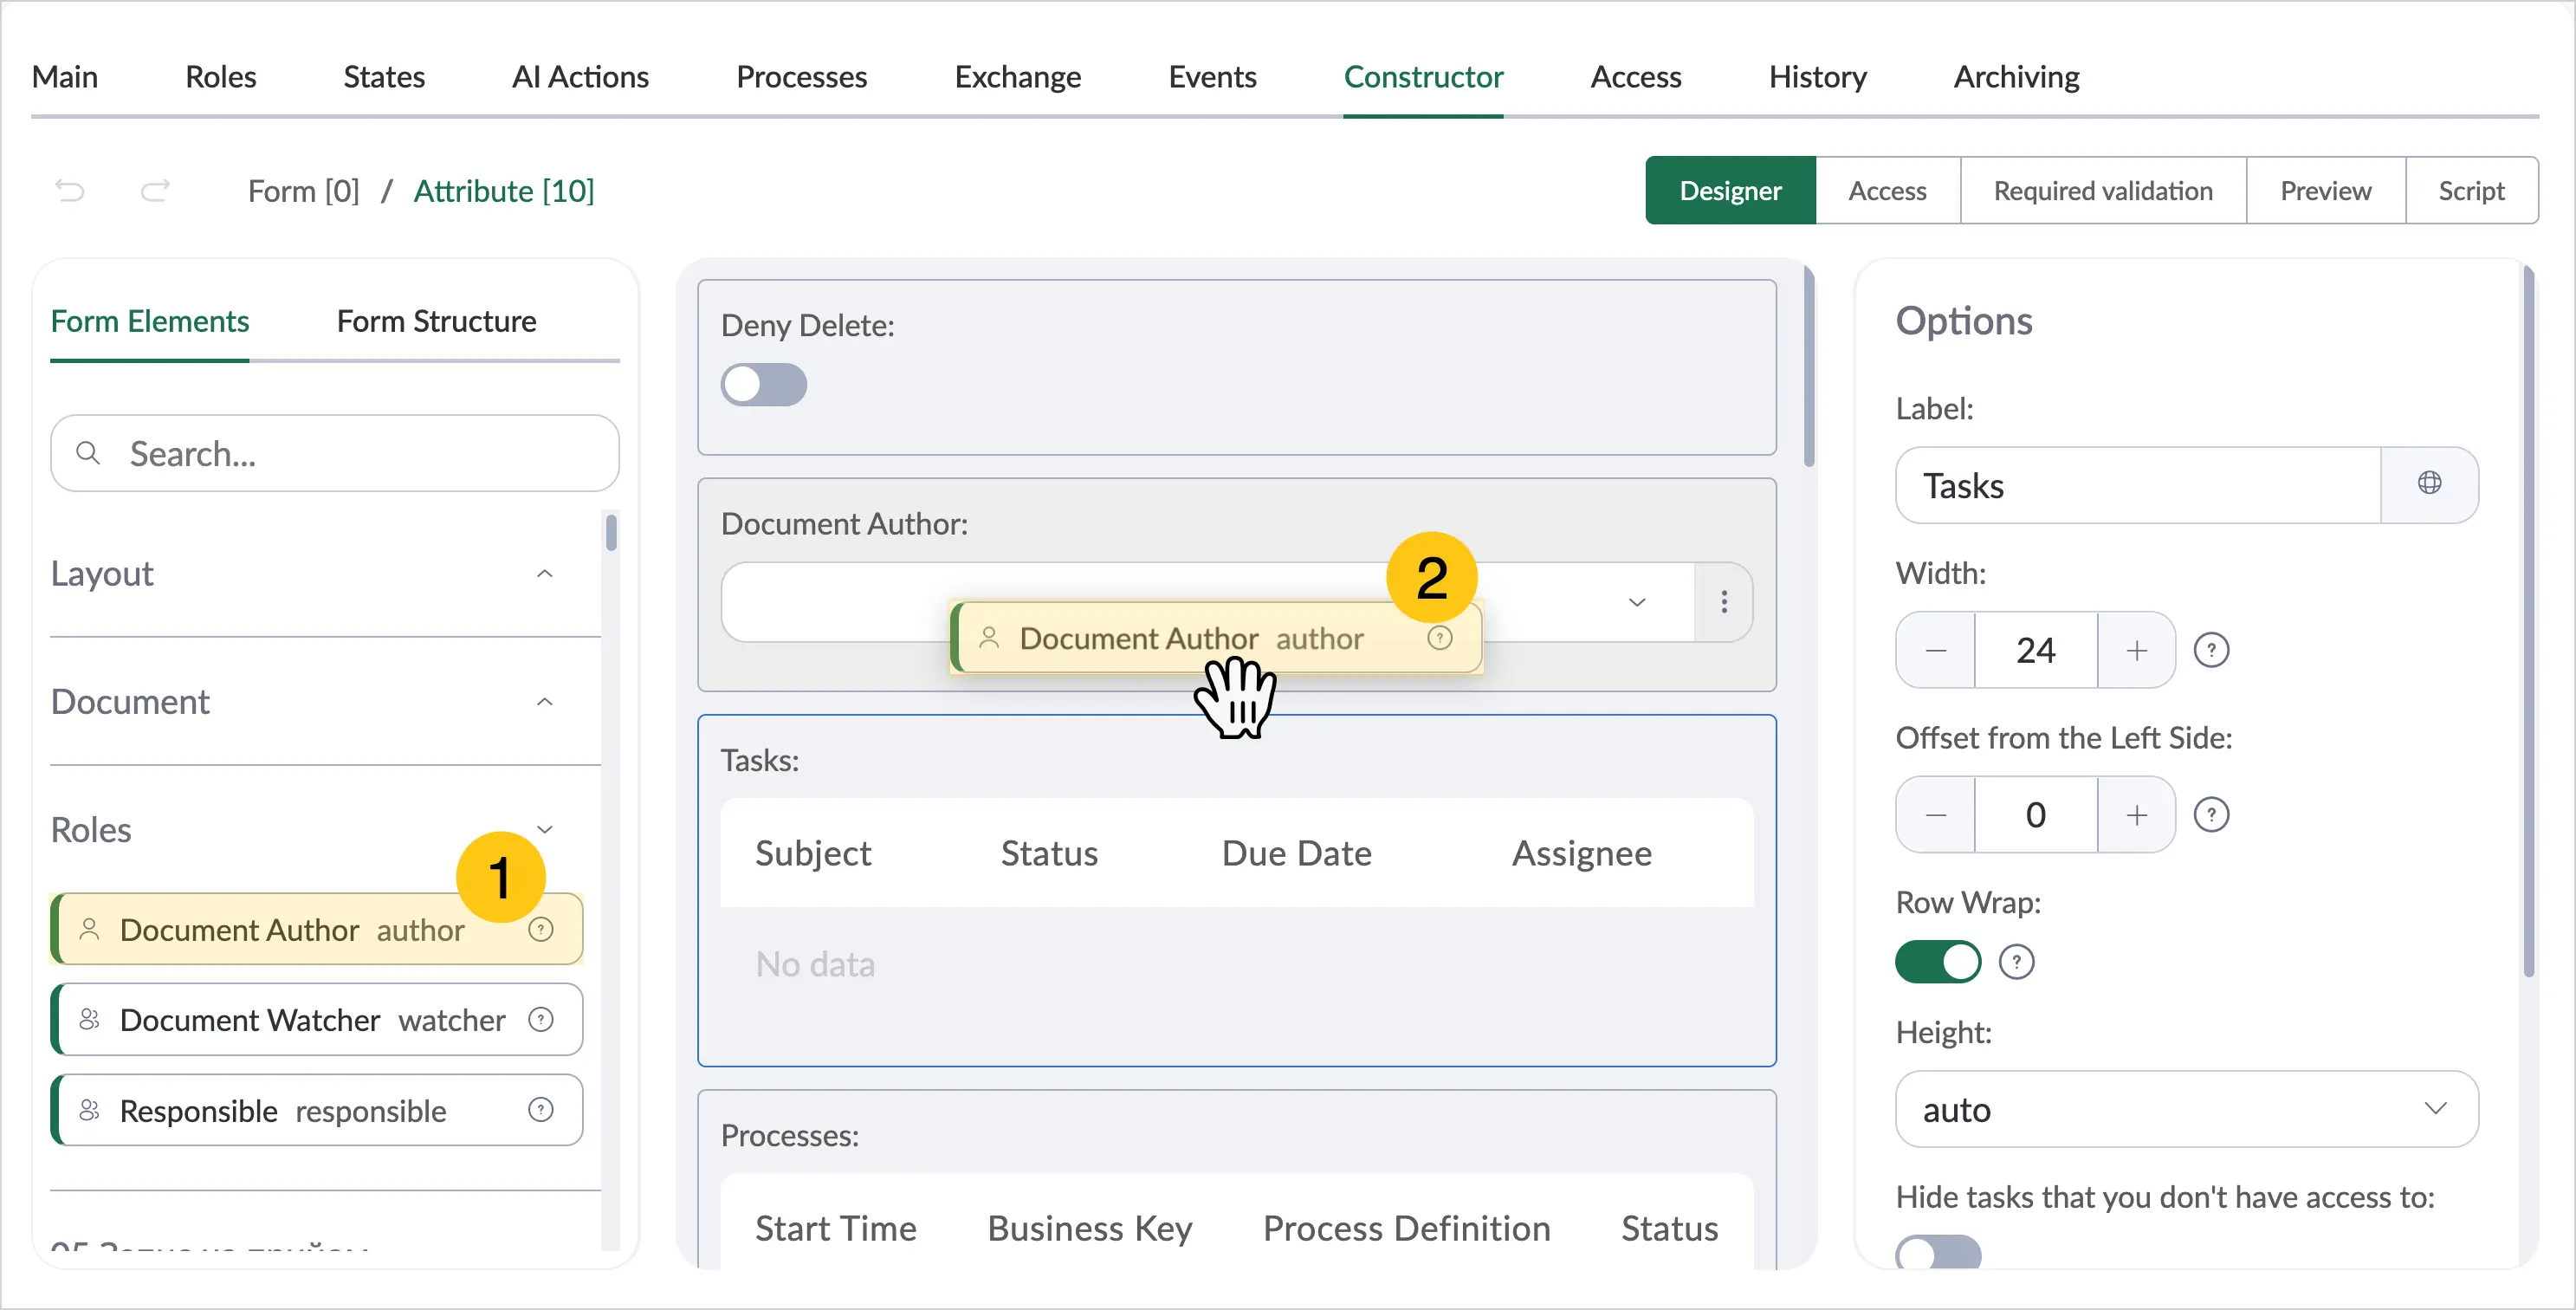Turn off the Row Wrap switch
Image resolution: width=2576 pixels, height=1310 pixels.
coord(1938,962)
